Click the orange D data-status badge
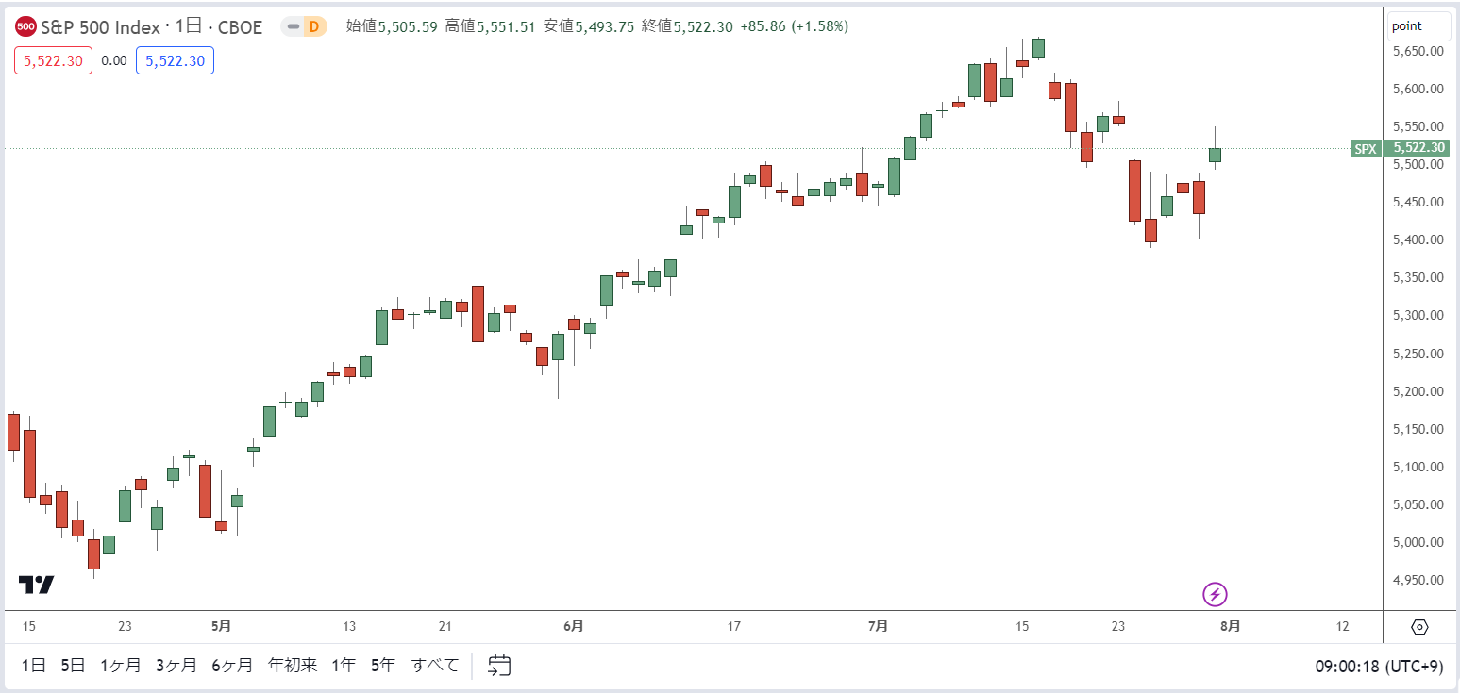 [x=315, y=26]
